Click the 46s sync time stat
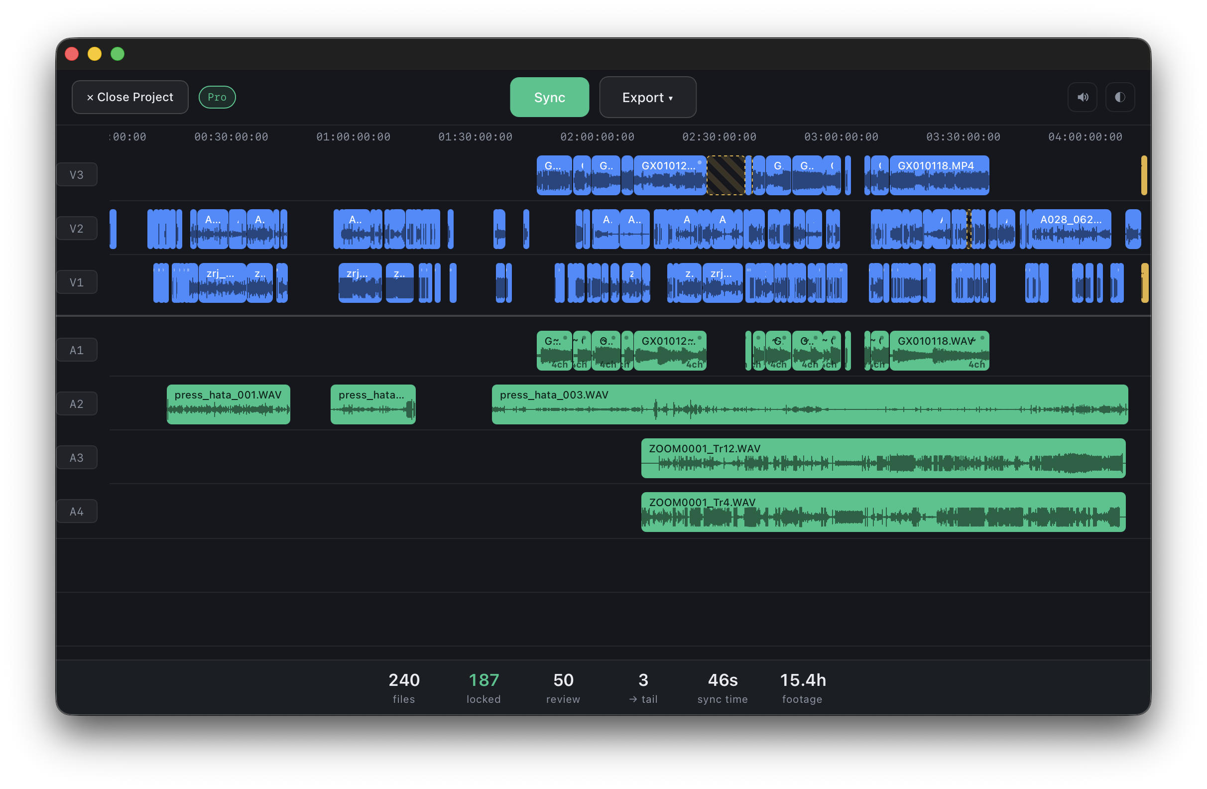The width and height of the screenshot is (1207, 789). coord(722,687)
